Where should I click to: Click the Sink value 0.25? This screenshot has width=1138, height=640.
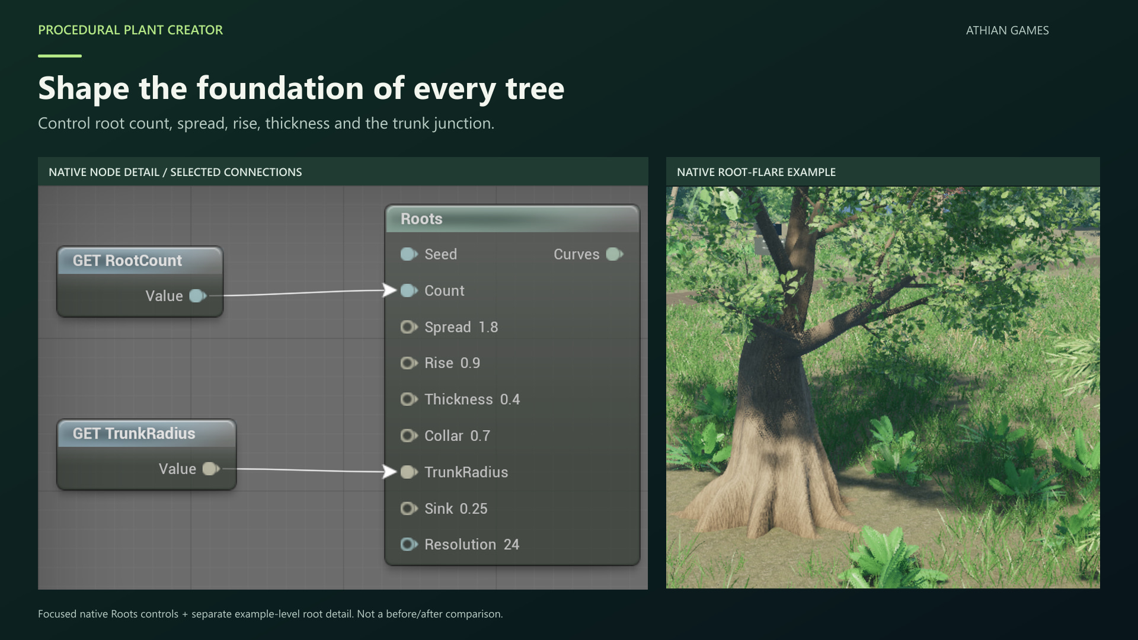(474, 508)
